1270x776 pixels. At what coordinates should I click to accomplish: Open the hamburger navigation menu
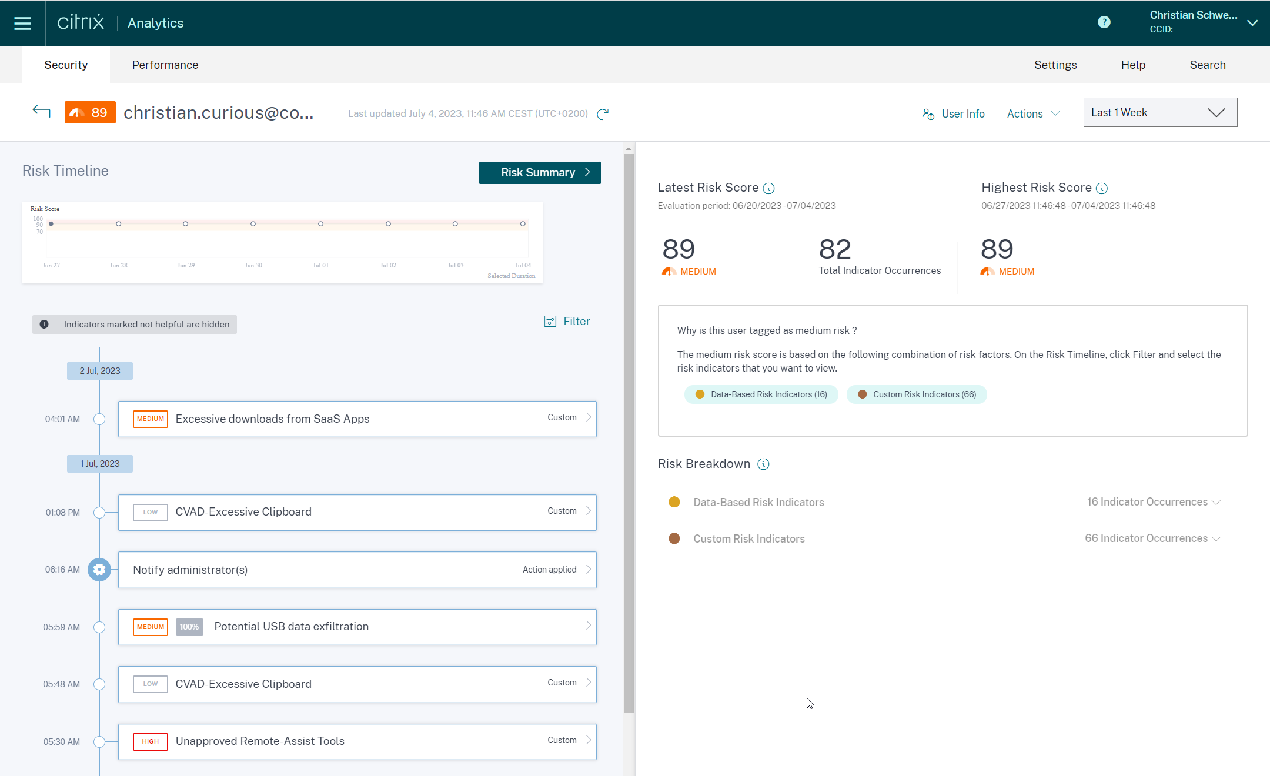tap(22, 24)
